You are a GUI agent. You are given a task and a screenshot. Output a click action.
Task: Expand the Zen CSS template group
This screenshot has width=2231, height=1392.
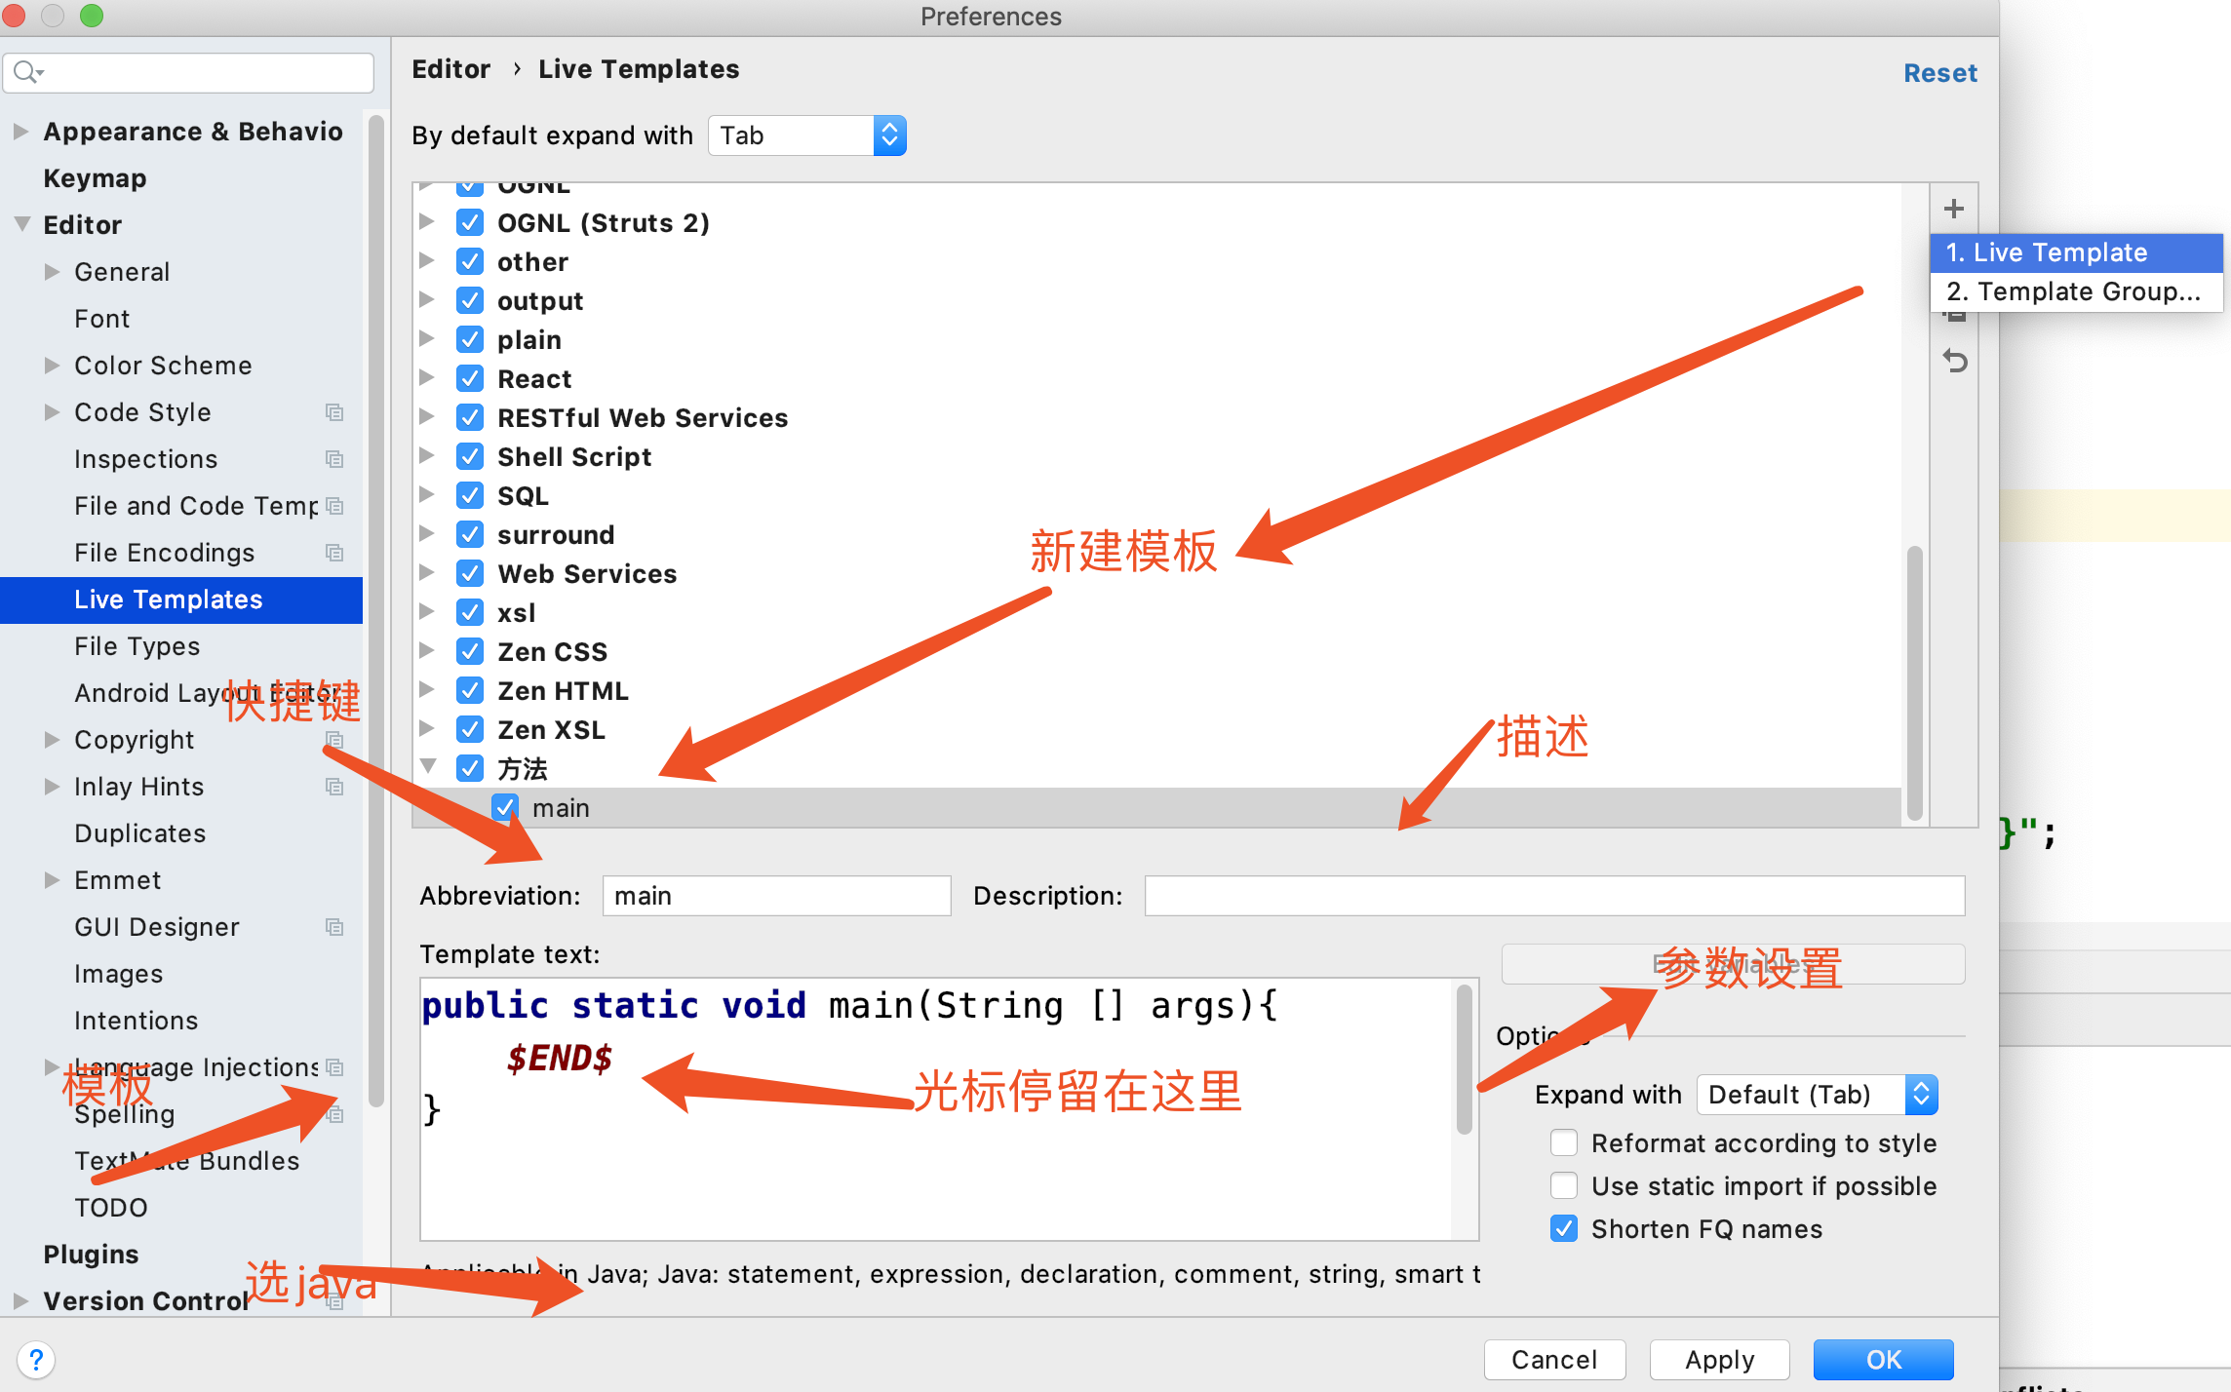(x=435, y=651)
